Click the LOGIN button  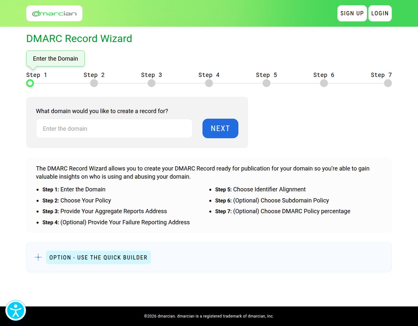click(380, 13)
